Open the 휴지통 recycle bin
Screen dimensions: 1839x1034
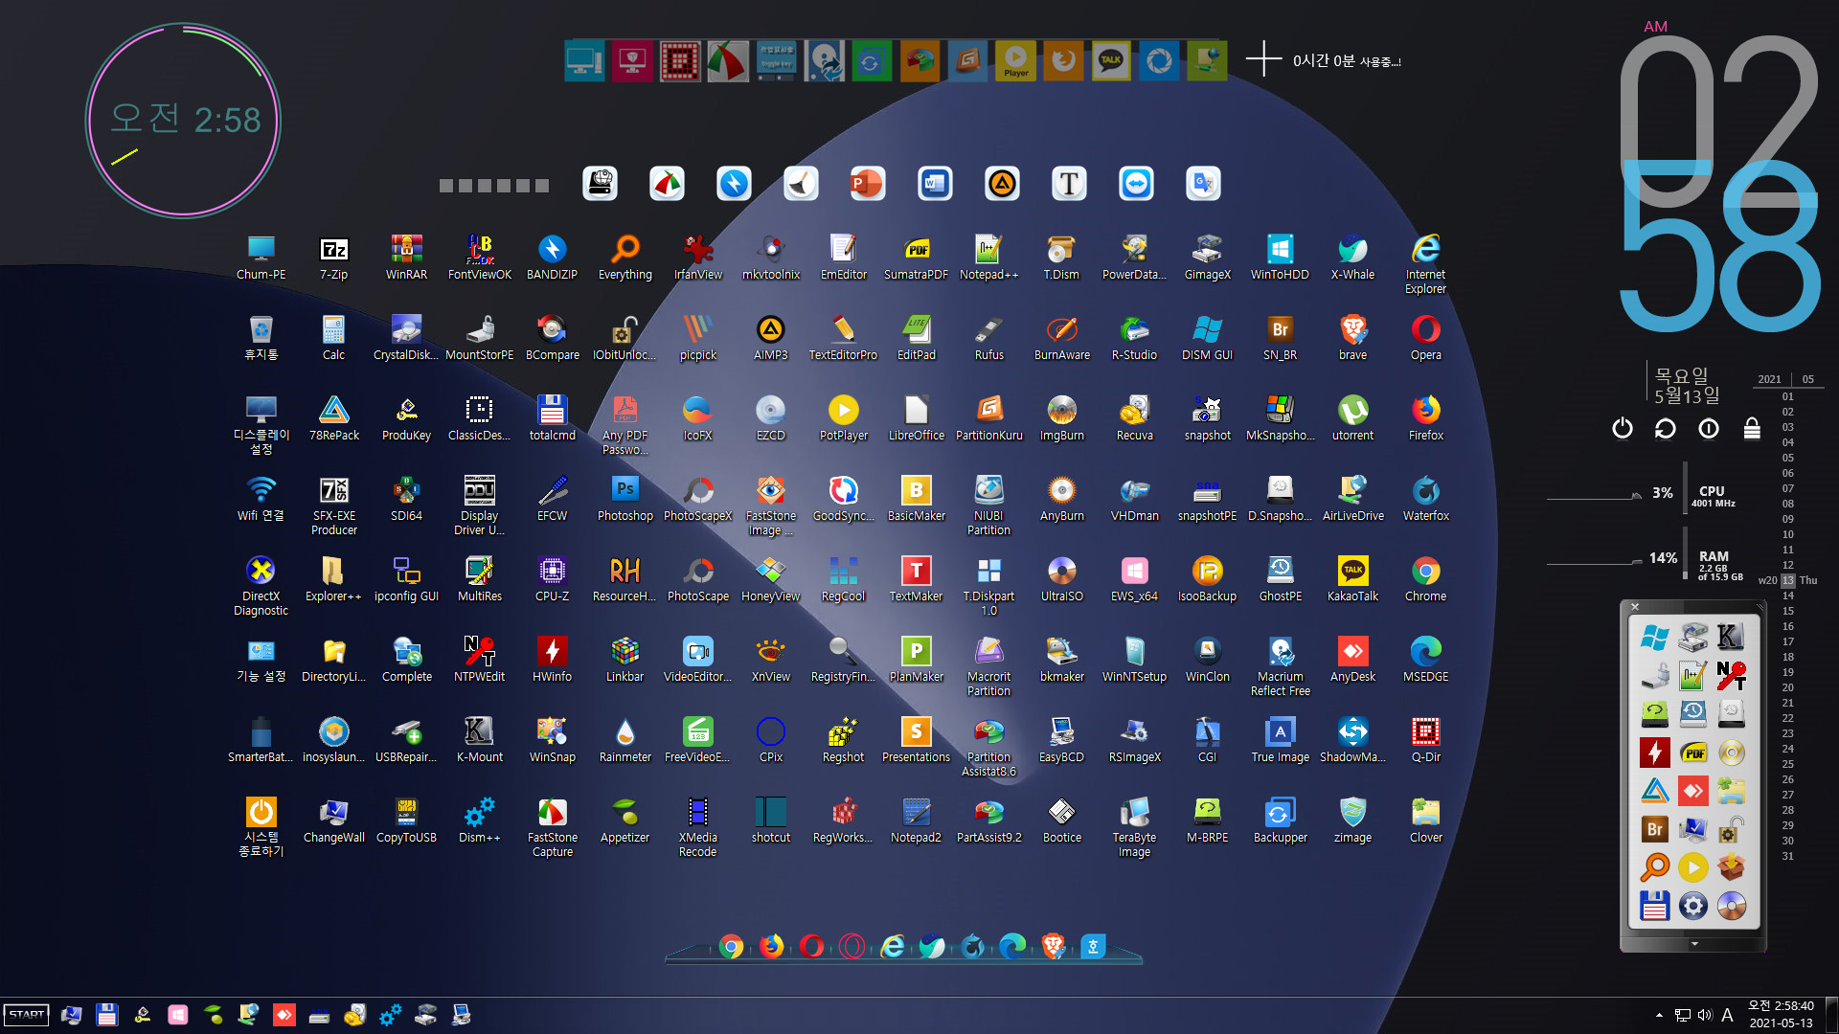click(261, 337)
